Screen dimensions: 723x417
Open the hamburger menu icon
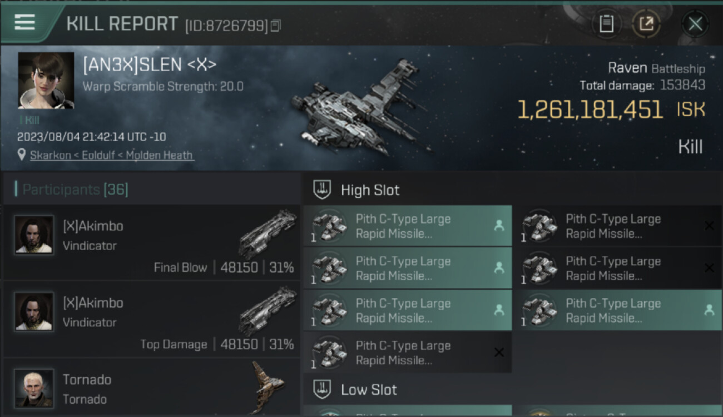(24, 22)
